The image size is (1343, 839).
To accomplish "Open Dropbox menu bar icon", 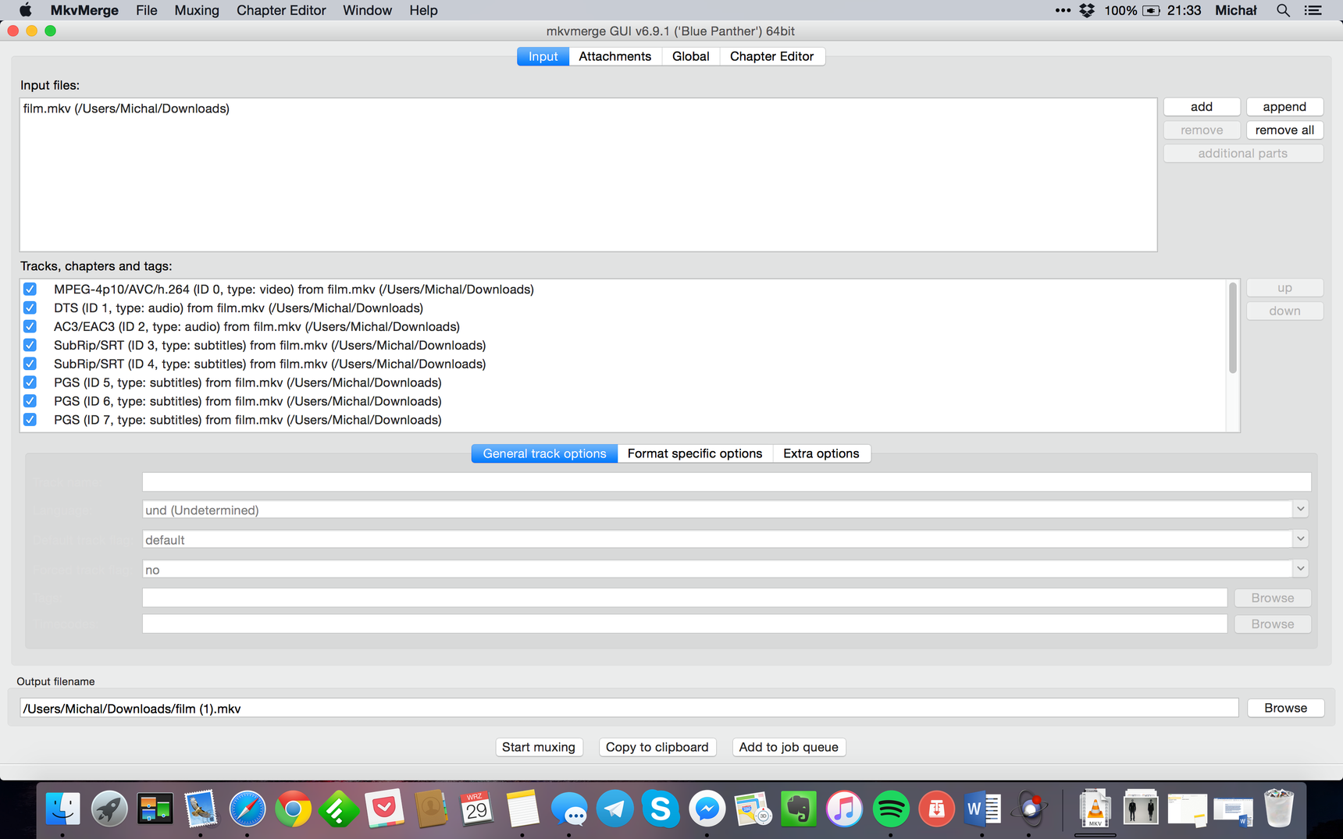I will tap(1087, 10).
